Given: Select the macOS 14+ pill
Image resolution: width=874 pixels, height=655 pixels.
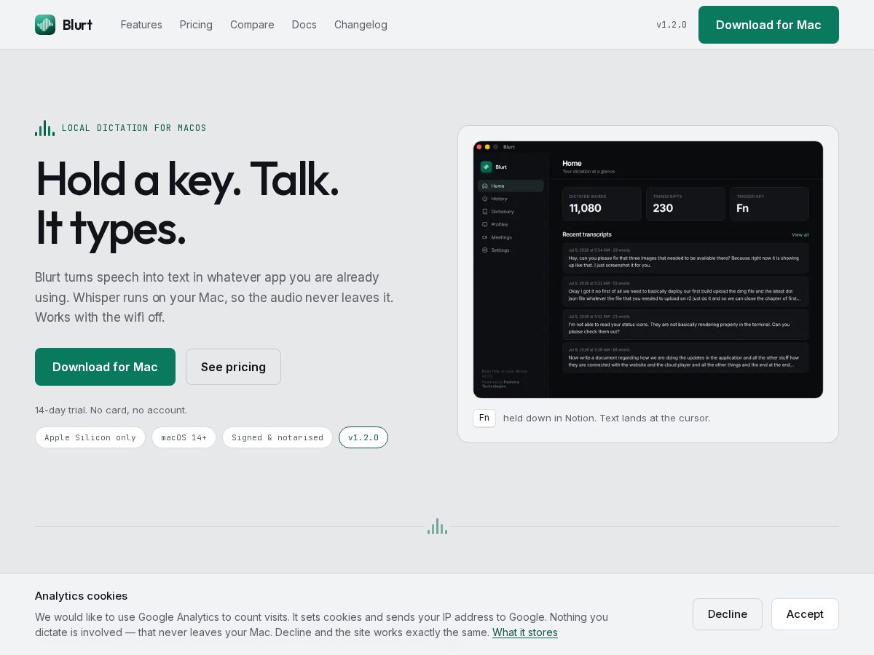Looking at the screenshot, I should [184, 437].
